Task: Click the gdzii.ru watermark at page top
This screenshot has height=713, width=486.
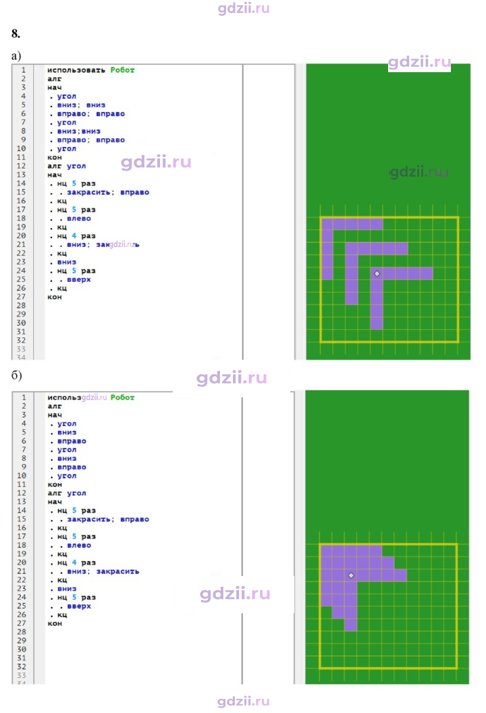Action: (x=244, y=9)
